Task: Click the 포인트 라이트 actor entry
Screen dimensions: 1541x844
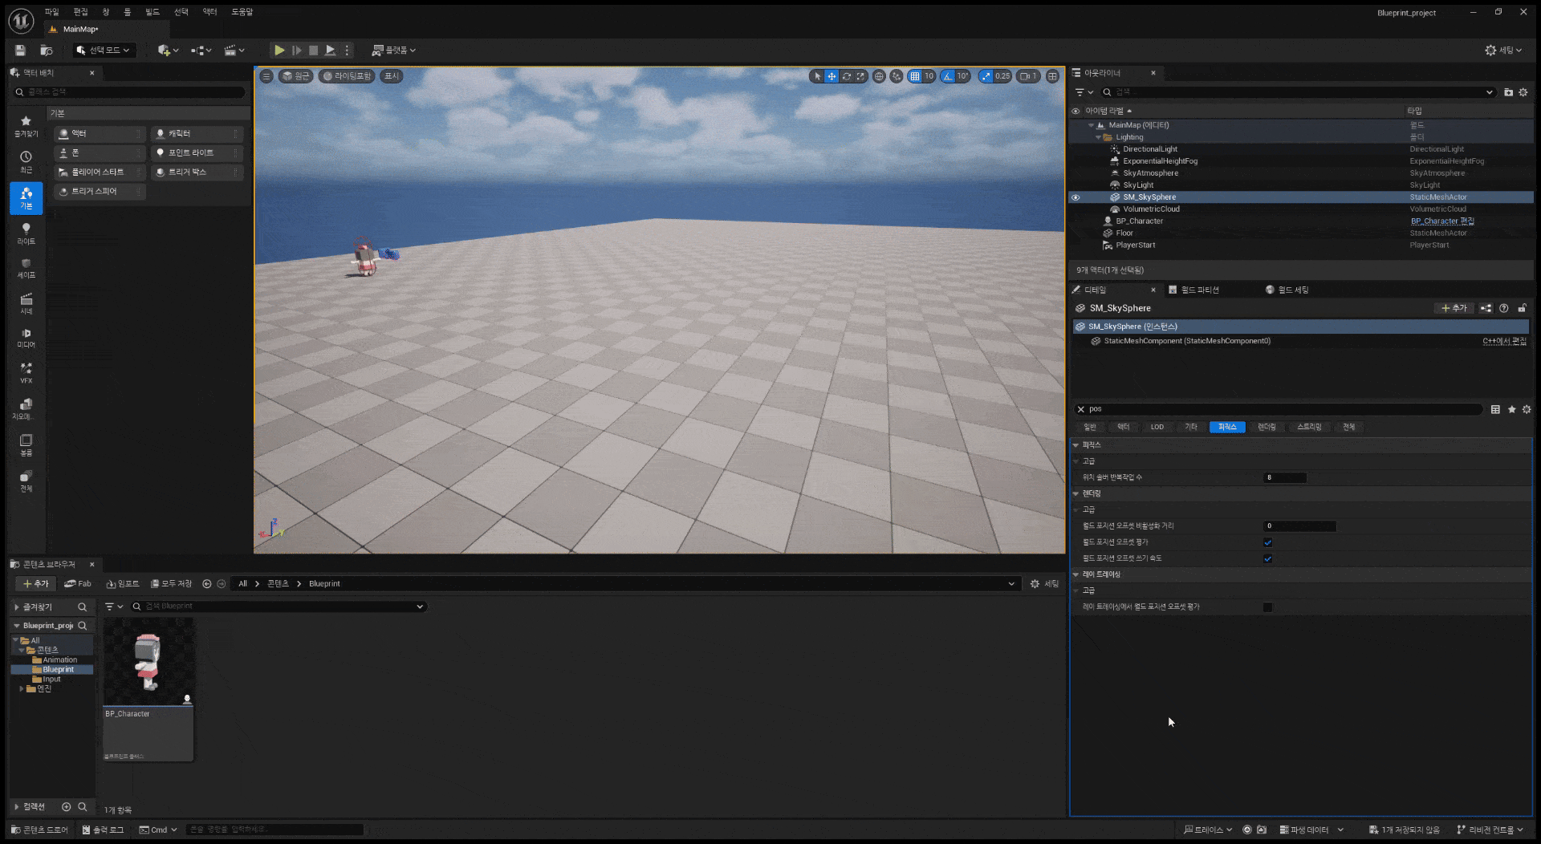Action: (x=197, y=152)
